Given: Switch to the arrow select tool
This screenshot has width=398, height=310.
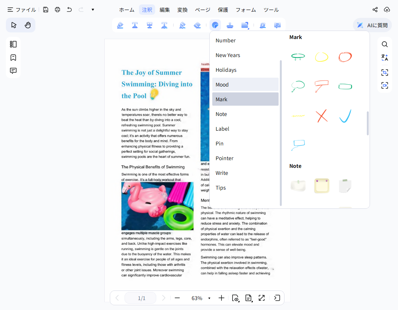Looking at the screenshot, I should pos(14,25).
